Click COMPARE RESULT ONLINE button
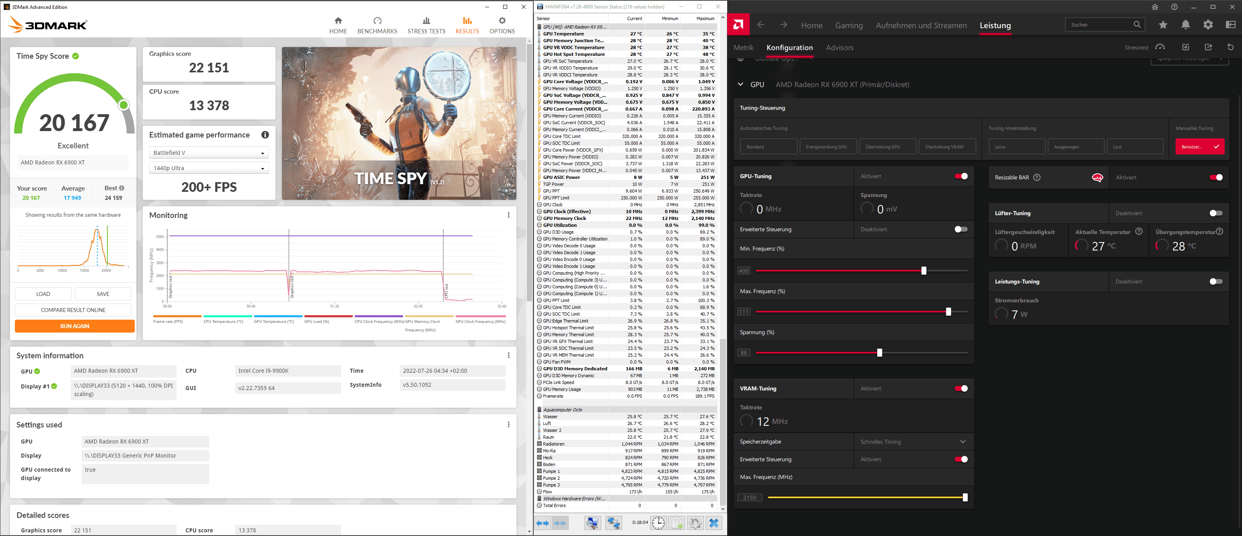This screenshot has width=1242, height=536. pos(73,310)
